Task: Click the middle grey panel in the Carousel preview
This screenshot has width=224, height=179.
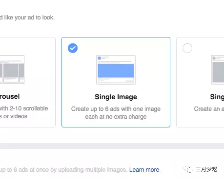Action: (11, 71)
